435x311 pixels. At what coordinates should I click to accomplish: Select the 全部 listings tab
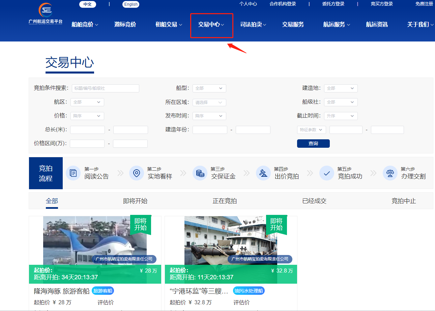tap(52, 201)
